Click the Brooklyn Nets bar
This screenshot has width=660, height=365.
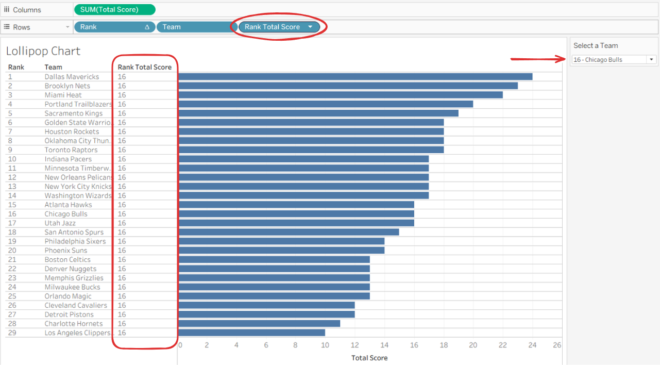348,86
